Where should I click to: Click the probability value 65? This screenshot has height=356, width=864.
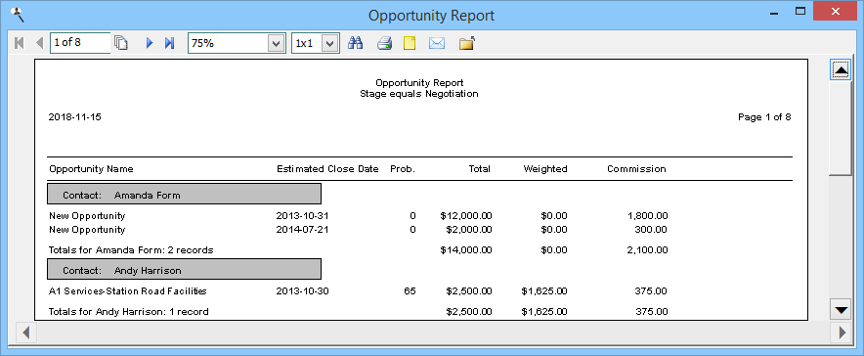pos(410,291)
